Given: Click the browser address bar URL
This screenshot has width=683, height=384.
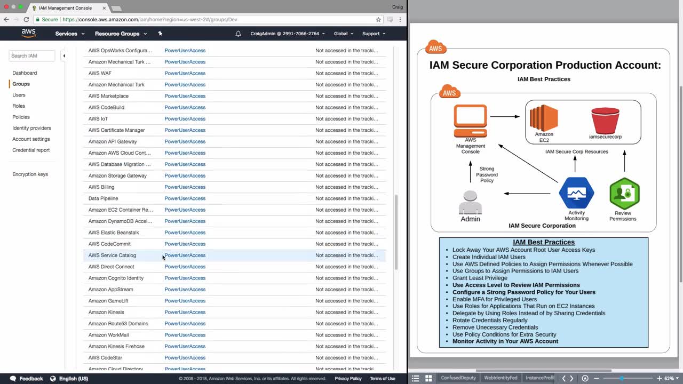Looking at the screenshot, I should tap(150, 20).
